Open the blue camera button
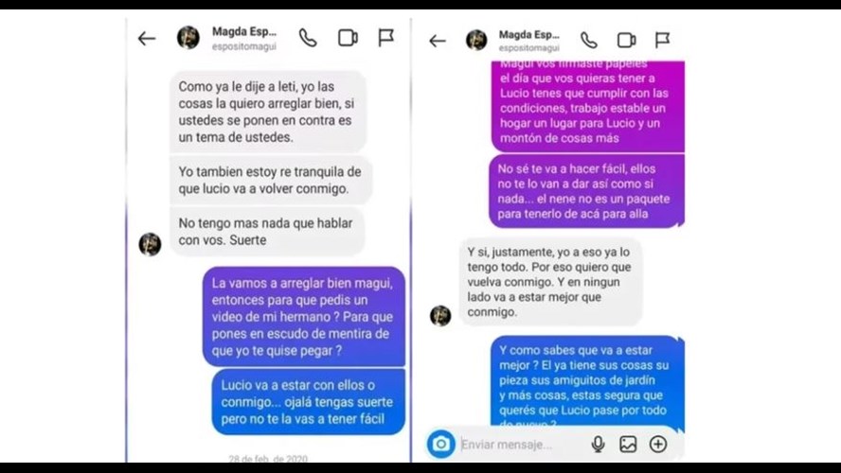 pos(441,444)
